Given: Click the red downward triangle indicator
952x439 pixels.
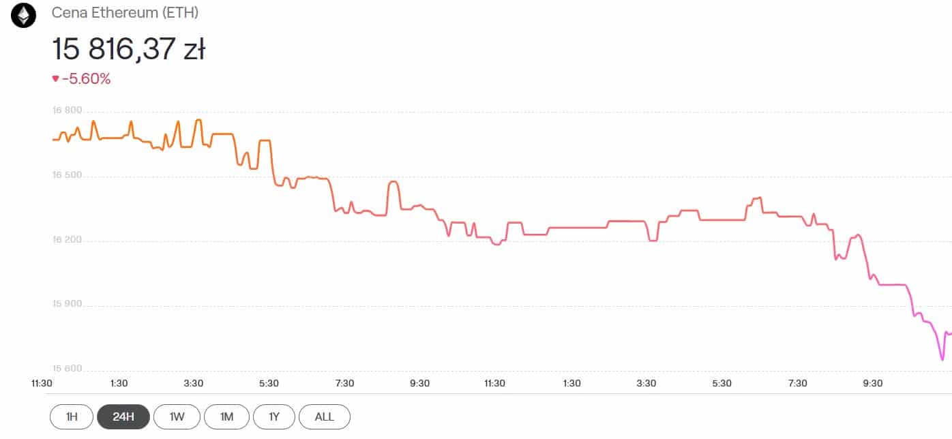Looking at the screenshot, I should pos(55,79).
